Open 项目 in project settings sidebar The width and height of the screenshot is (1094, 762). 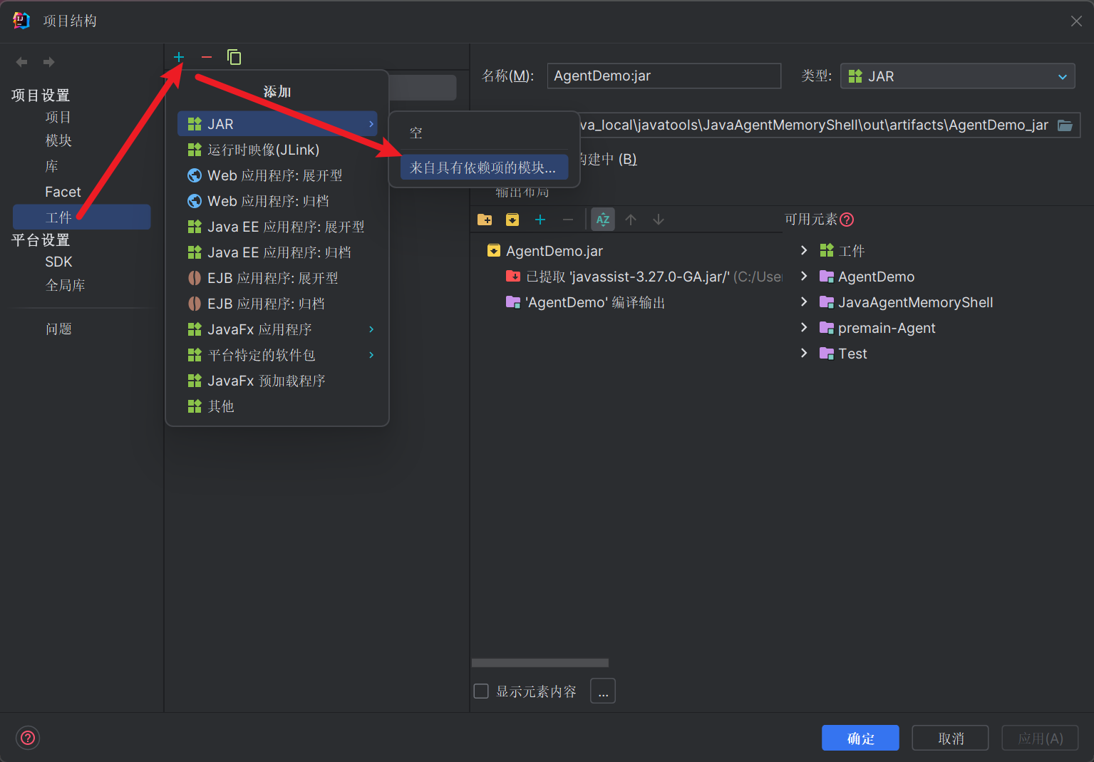[58, 117]
